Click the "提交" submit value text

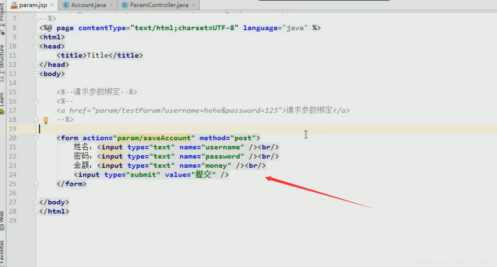(204, 175)
